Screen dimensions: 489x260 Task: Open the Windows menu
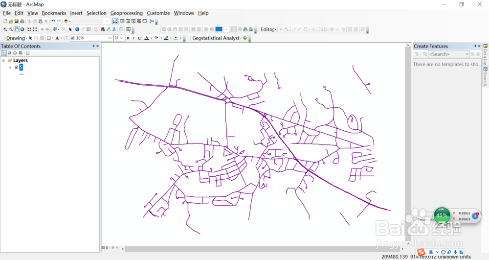[184, 13]
